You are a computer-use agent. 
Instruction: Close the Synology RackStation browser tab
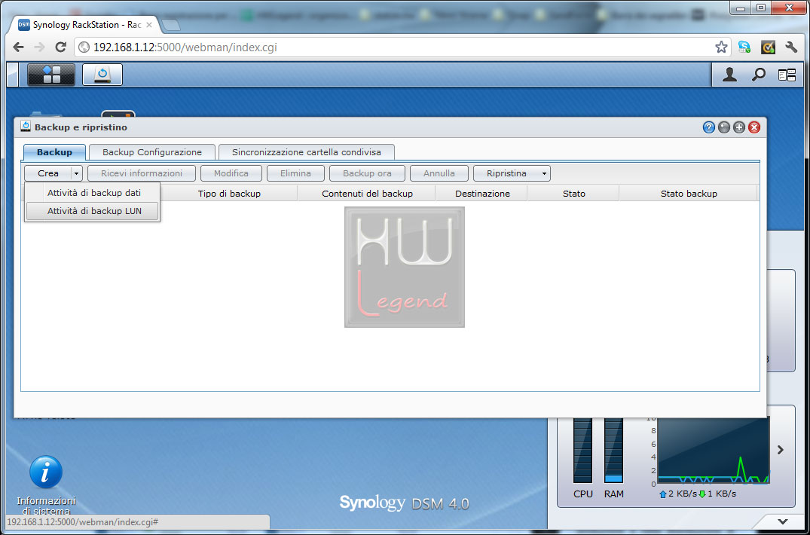point(148,25)
